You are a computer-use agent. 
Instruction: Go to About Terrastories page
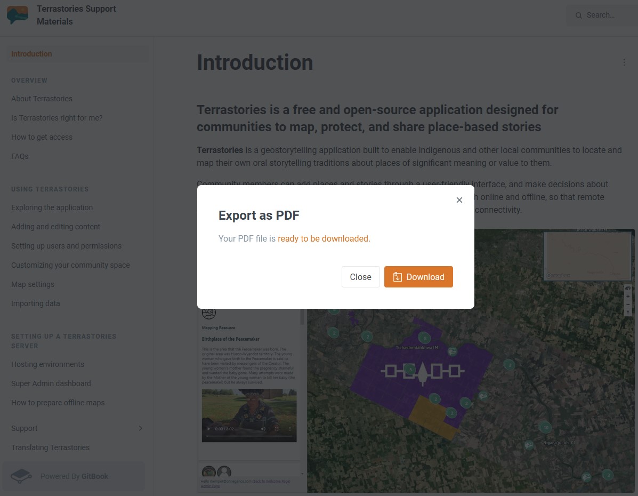[x=42, y=99]
